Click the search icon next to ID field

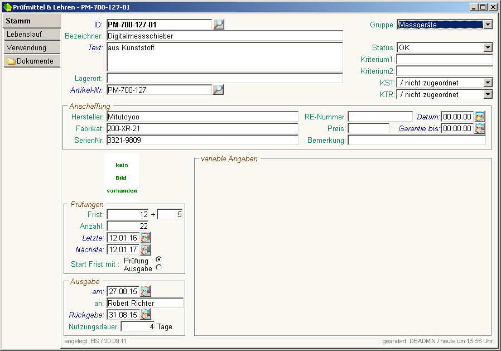coord(219,24)
